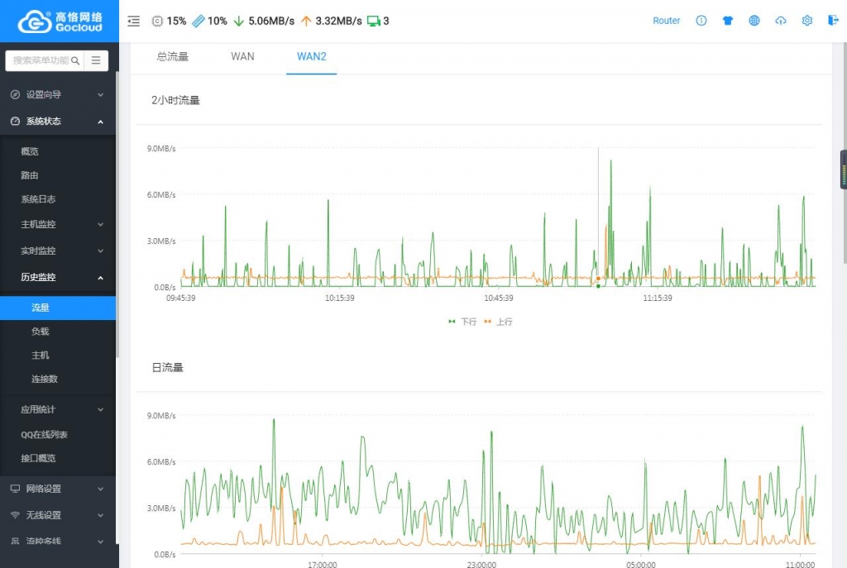Expand the 流控多线 menu chevron
Screen dimensions: 847x568
pos(100,541)
